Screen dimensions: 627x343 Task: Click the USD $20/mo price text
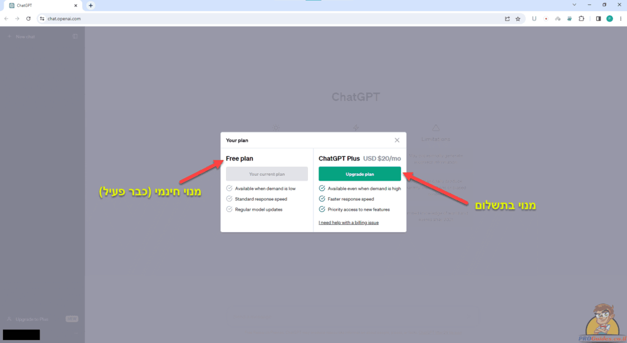click(382, 159)
